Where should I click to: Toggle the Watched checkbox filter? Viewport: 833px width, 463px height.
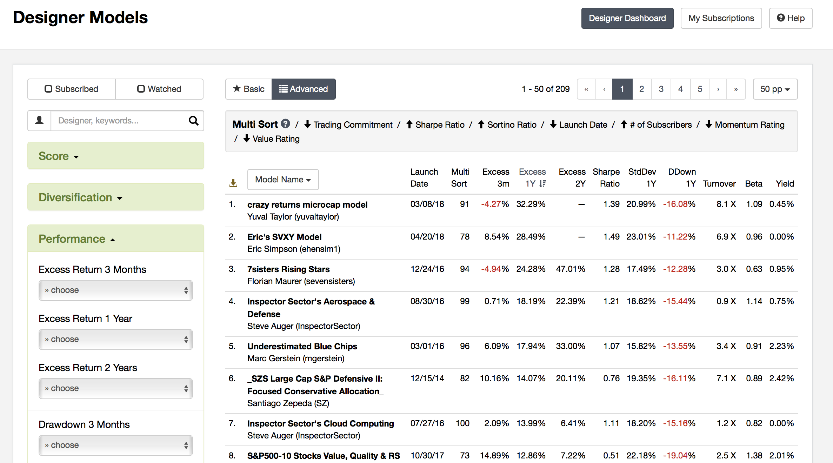pyautogui.click(x=159, y=89)
